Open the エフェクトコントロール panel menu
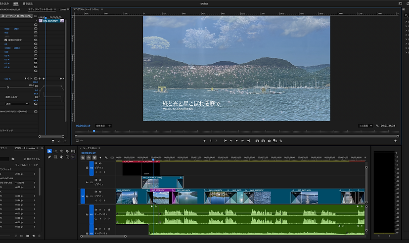 pos(55,9)
